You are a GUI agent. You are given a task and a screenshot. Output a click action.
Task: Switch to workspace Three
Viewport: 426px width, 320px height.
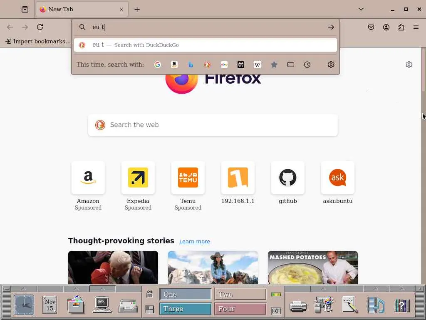coord(186,309)
